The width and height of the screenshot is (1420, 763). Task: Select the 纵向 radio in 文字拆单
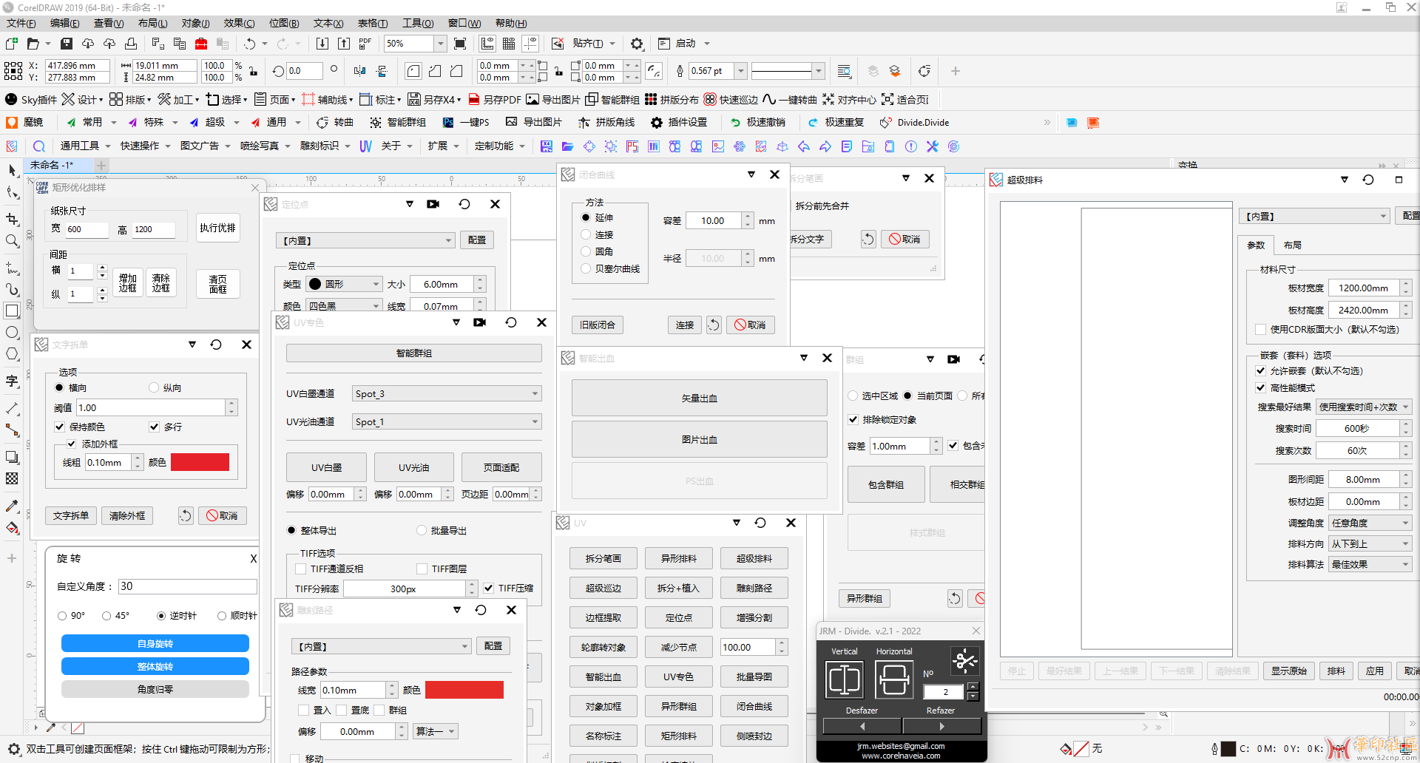pyautogui.click(x=154, y=387)
